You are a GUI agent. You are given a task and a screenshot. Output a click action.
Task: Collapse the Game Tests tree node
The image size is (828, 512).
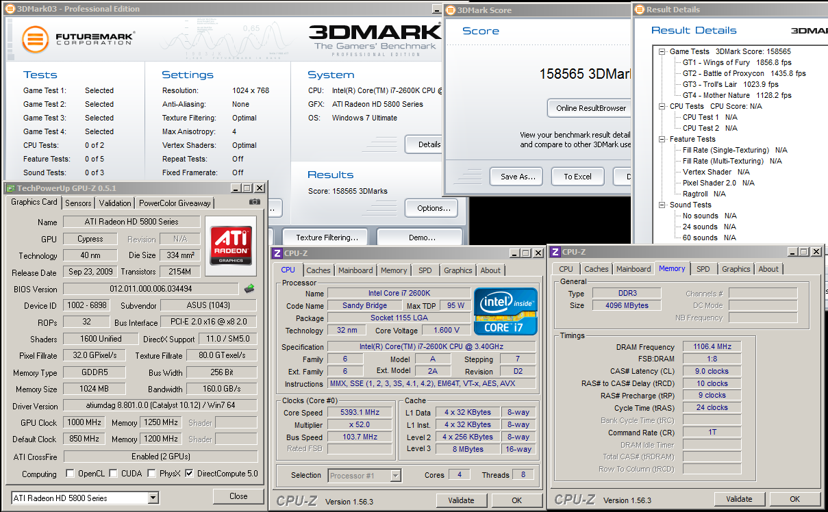[662, 51]
